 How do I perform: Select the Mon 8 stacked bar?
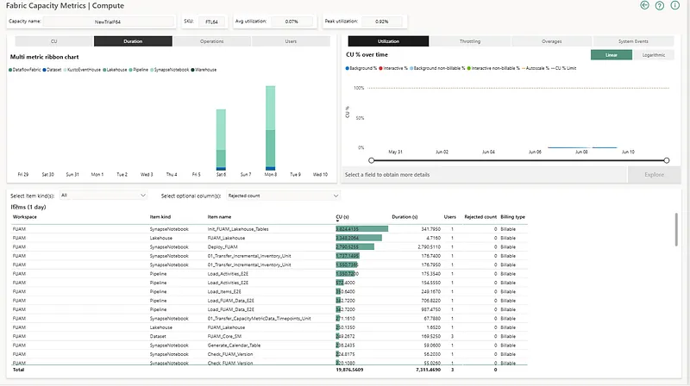tap(271, 128)
